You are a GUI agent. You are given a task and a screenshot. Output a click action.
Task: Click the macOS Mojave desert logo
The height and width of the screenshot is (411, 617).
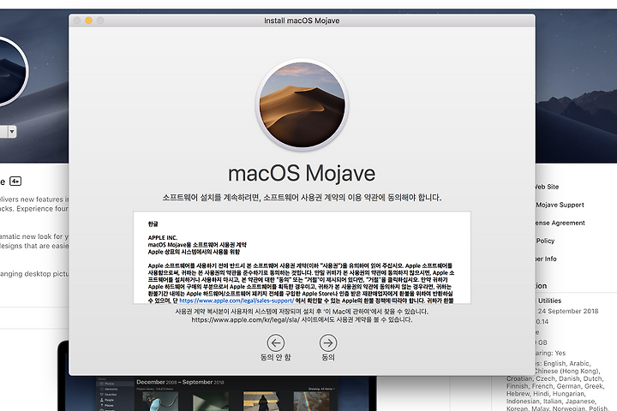[302, 104]
